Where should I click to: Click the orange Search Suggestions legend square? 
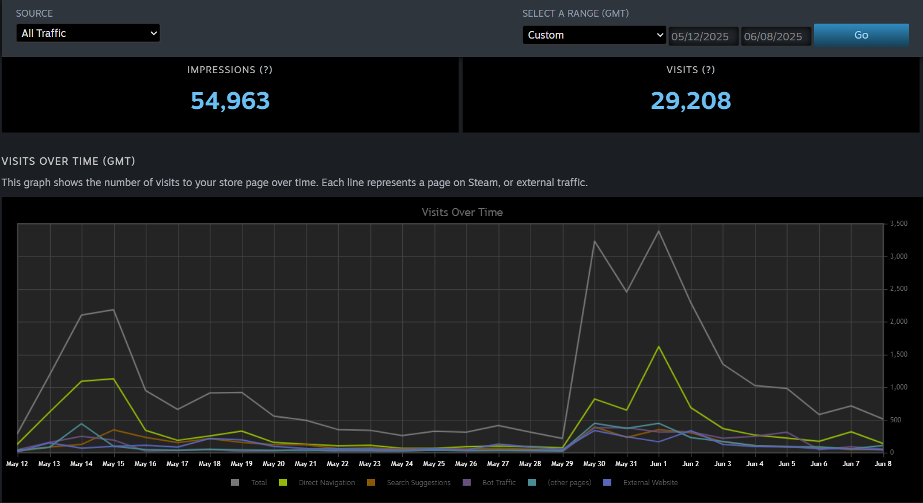371,482
